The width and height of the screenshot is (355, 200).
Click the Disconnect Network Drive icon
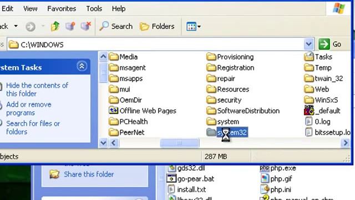86,26
